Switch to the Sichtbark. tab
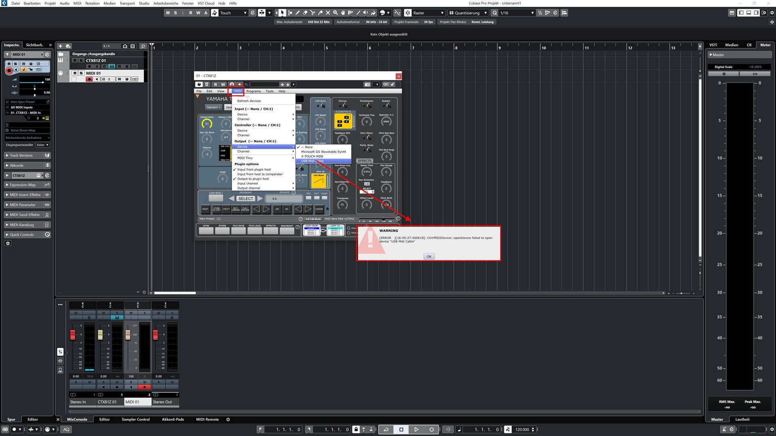The height and width of the screenshot is (436, 776). (x=34, y=45)
